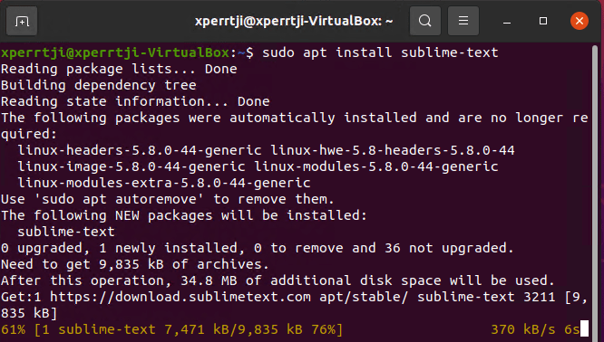The image size is (604, 342).
Task: Open the terminal search tool
Action: (424, 21)
